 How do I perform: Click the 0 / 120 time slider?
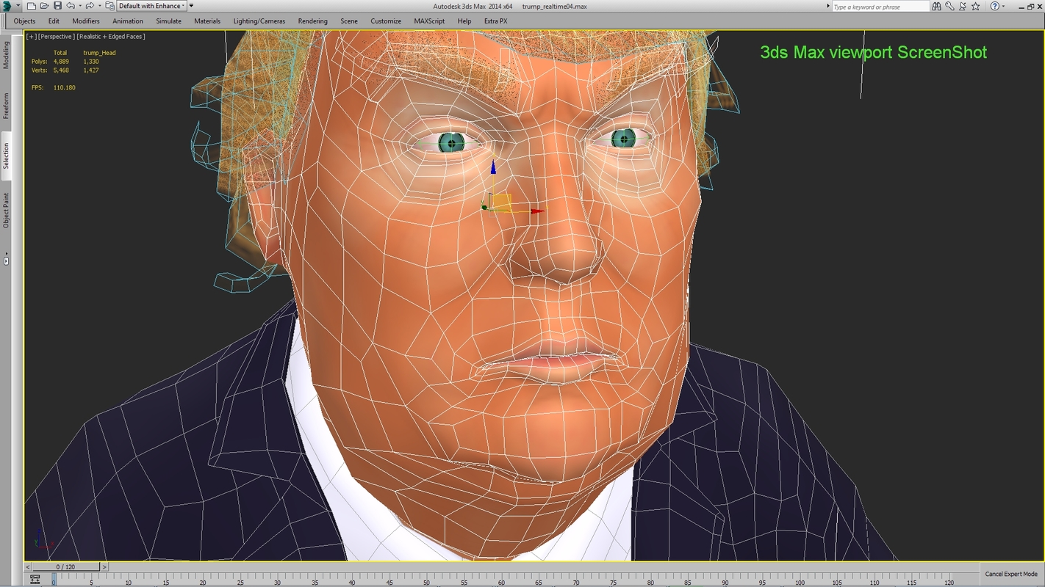coord(66,567)
